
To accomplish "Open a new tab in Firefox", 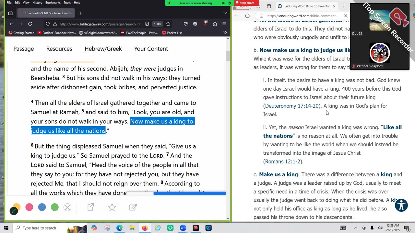I will [x=80, y=13].
